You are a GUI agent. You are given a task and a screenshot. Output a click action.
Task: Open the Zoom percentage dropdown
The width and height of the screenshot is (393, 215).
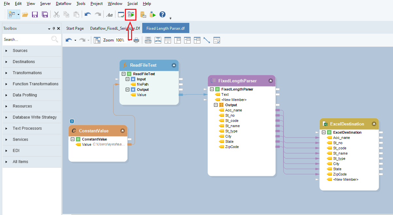pyautogui.click(x=129, y=40)
